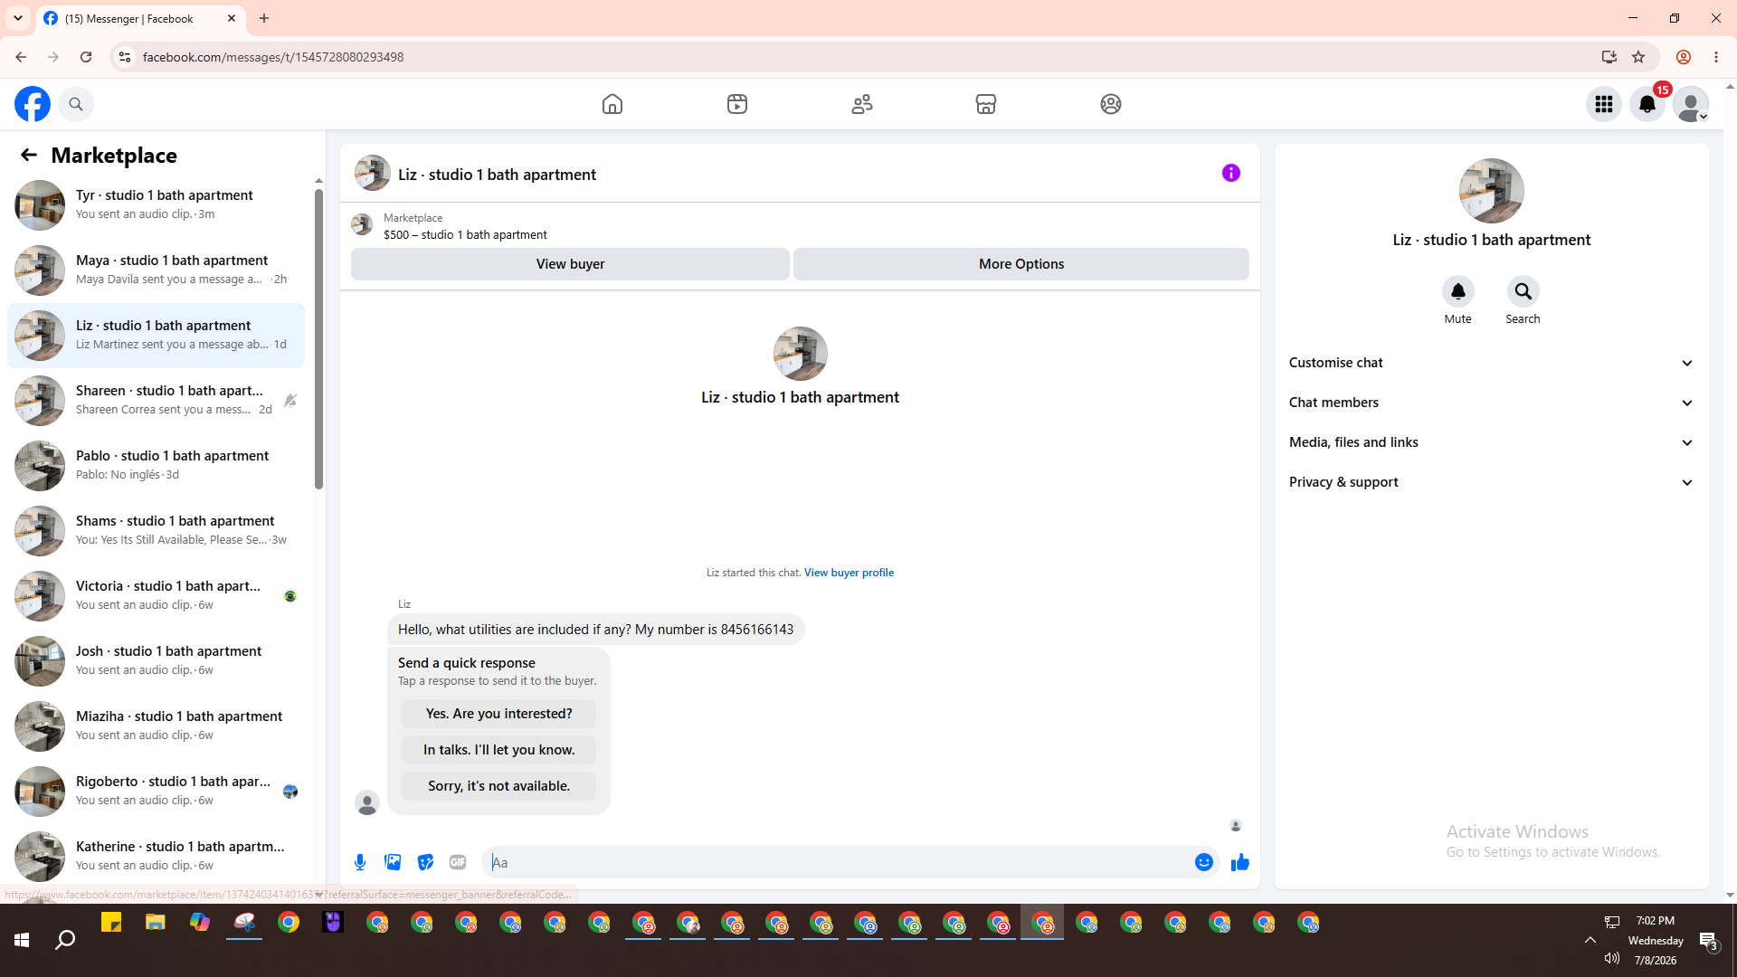Expand the Privacy & support section

(x=1492, y=482)
